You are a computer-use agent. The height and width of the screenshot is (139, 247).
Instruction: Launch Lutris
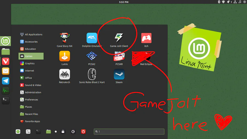[x=64, y=58]
